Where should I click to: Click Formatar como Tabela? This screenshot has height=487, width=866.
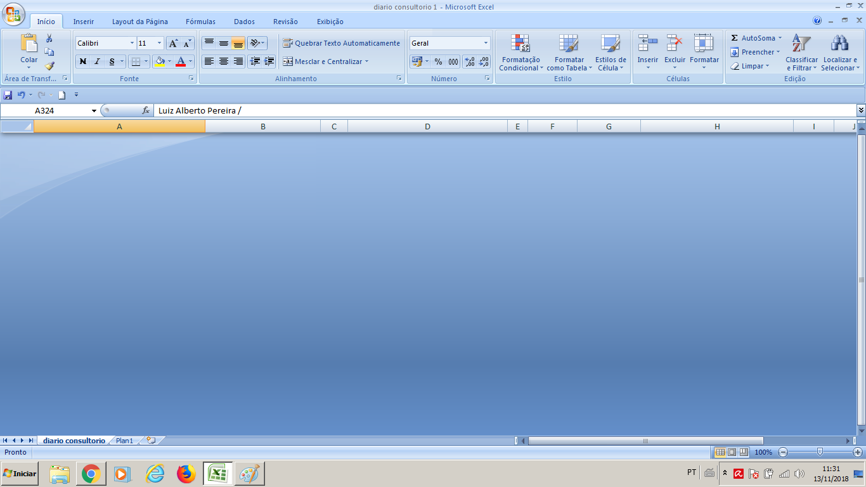coord(569,52)
